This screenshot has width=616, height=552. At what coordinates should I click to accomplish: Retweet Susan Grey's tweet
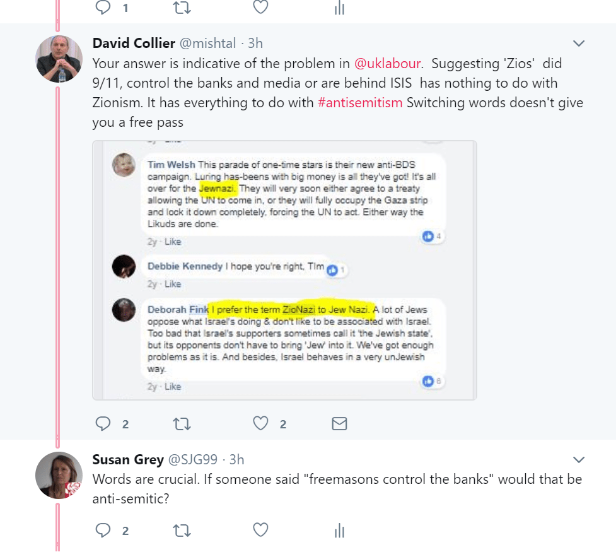182,530
